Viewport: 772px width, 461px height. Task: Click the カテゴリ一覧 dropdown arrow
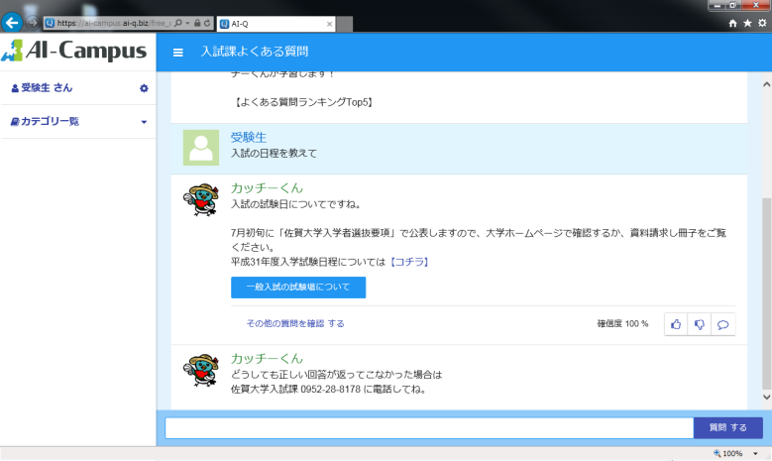click(x=144, y=122)
